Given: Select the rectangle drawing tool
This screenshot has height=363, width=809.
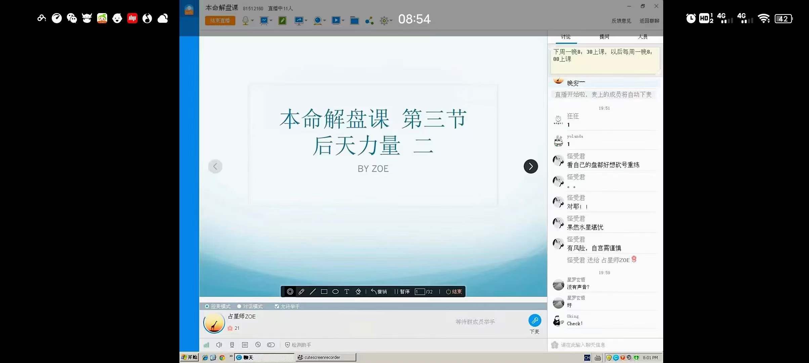Looking at the screenshot, I should (324, 292).
